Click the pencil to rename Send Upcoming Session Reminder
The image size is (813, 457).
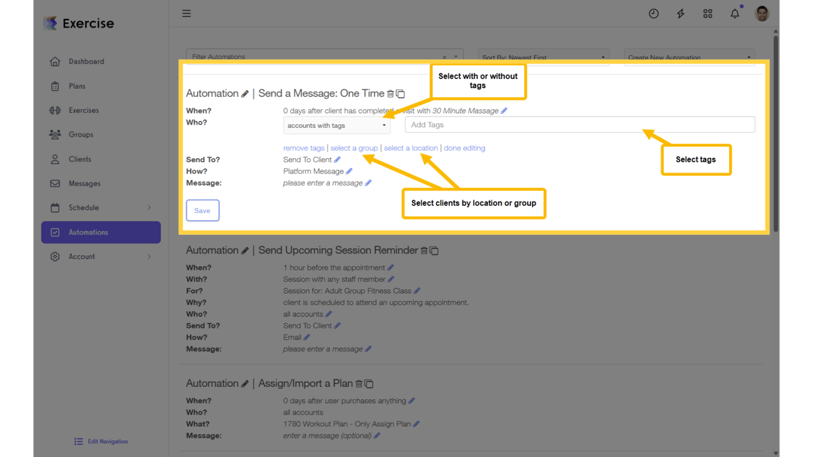click(x=245, y=250)
